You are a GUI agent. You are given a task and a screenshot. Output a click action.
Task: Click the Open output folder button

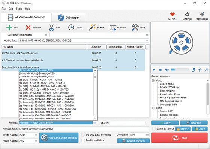pyautogui.click(x=199, y=129)
